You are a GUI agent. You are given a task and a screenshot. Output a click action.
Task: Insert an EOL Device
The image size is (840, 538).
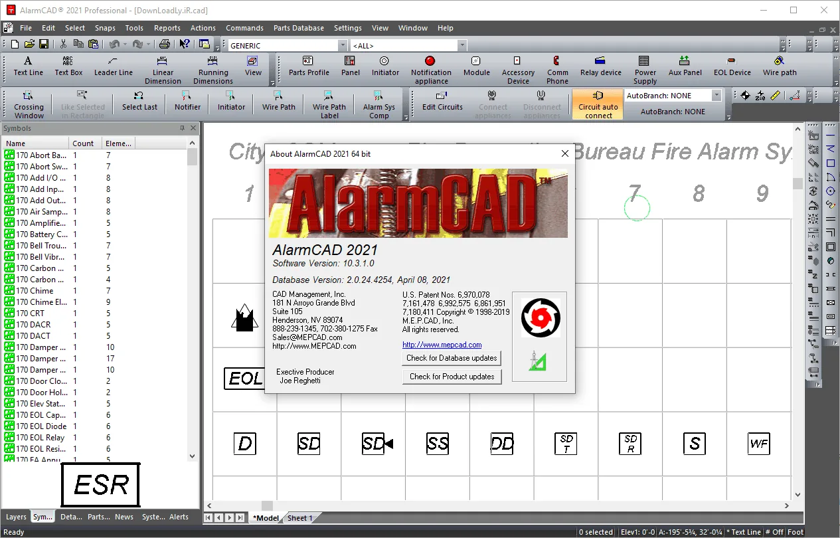[x=732, y=66]
